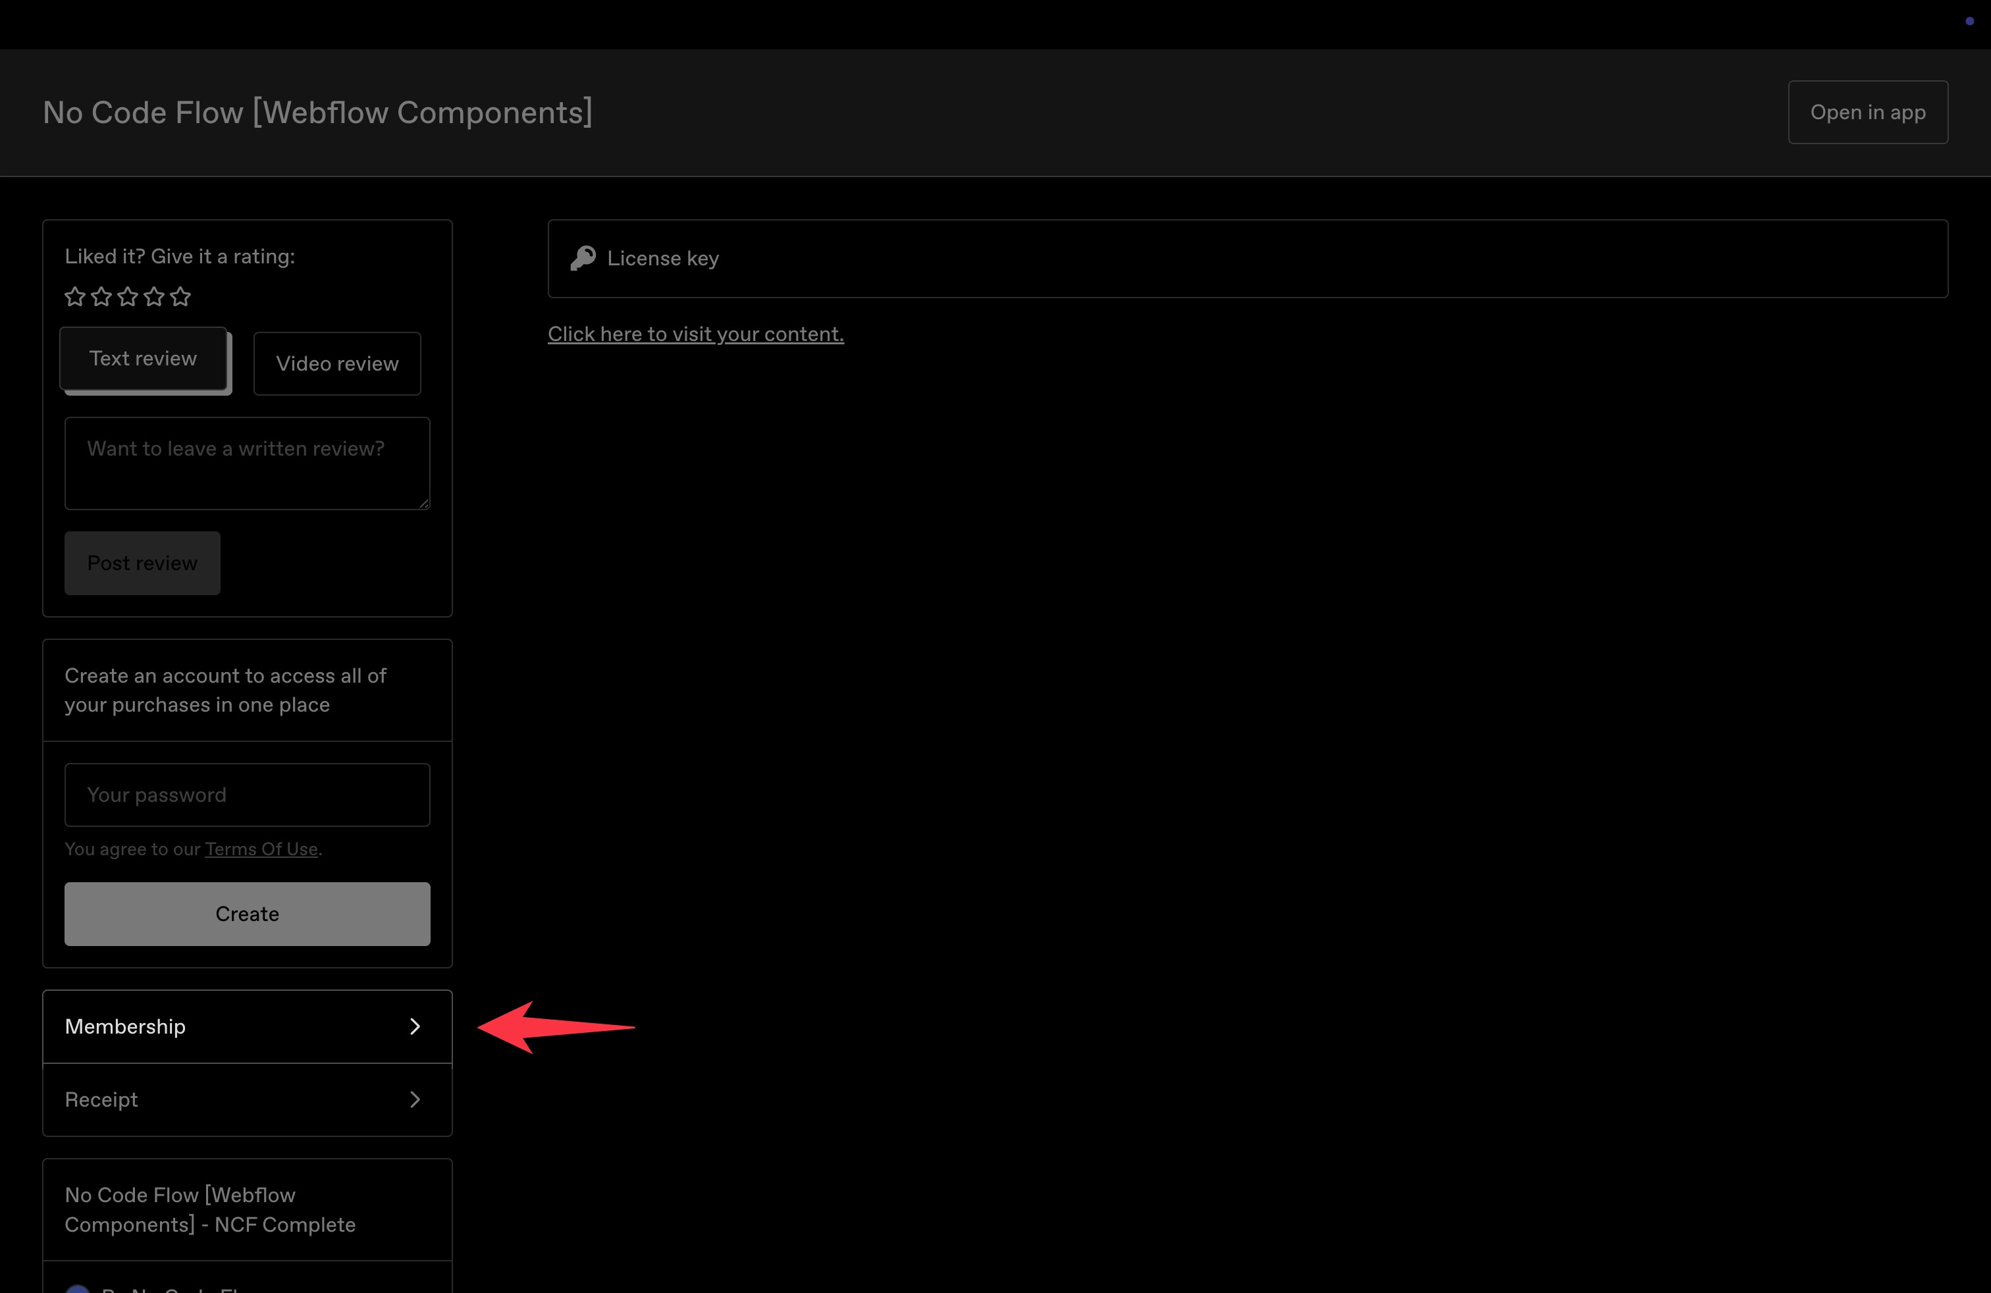This screenshot has width=1991, height=1293.
Task: Click the Open in app button
Action: click(1868, 112)
